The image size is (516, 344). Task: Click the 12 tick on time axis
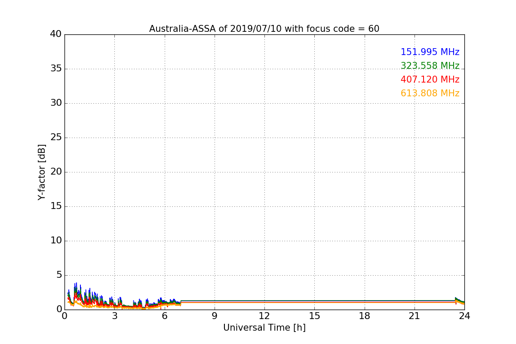[264, 316]
